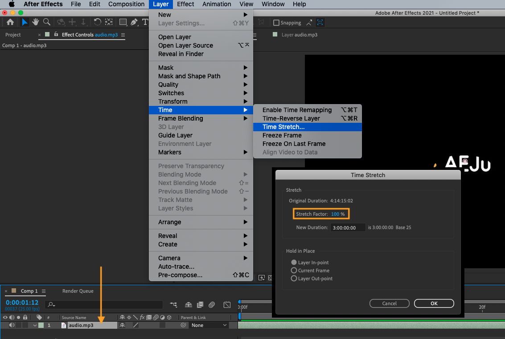505x339 pixels.
Task: Select the Layer Out-point radio option
Action: click(294, 278)
